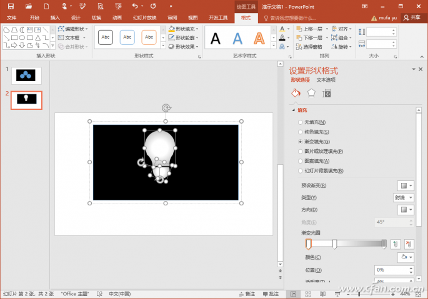Click the add gradient stop icon

point(396,243)
